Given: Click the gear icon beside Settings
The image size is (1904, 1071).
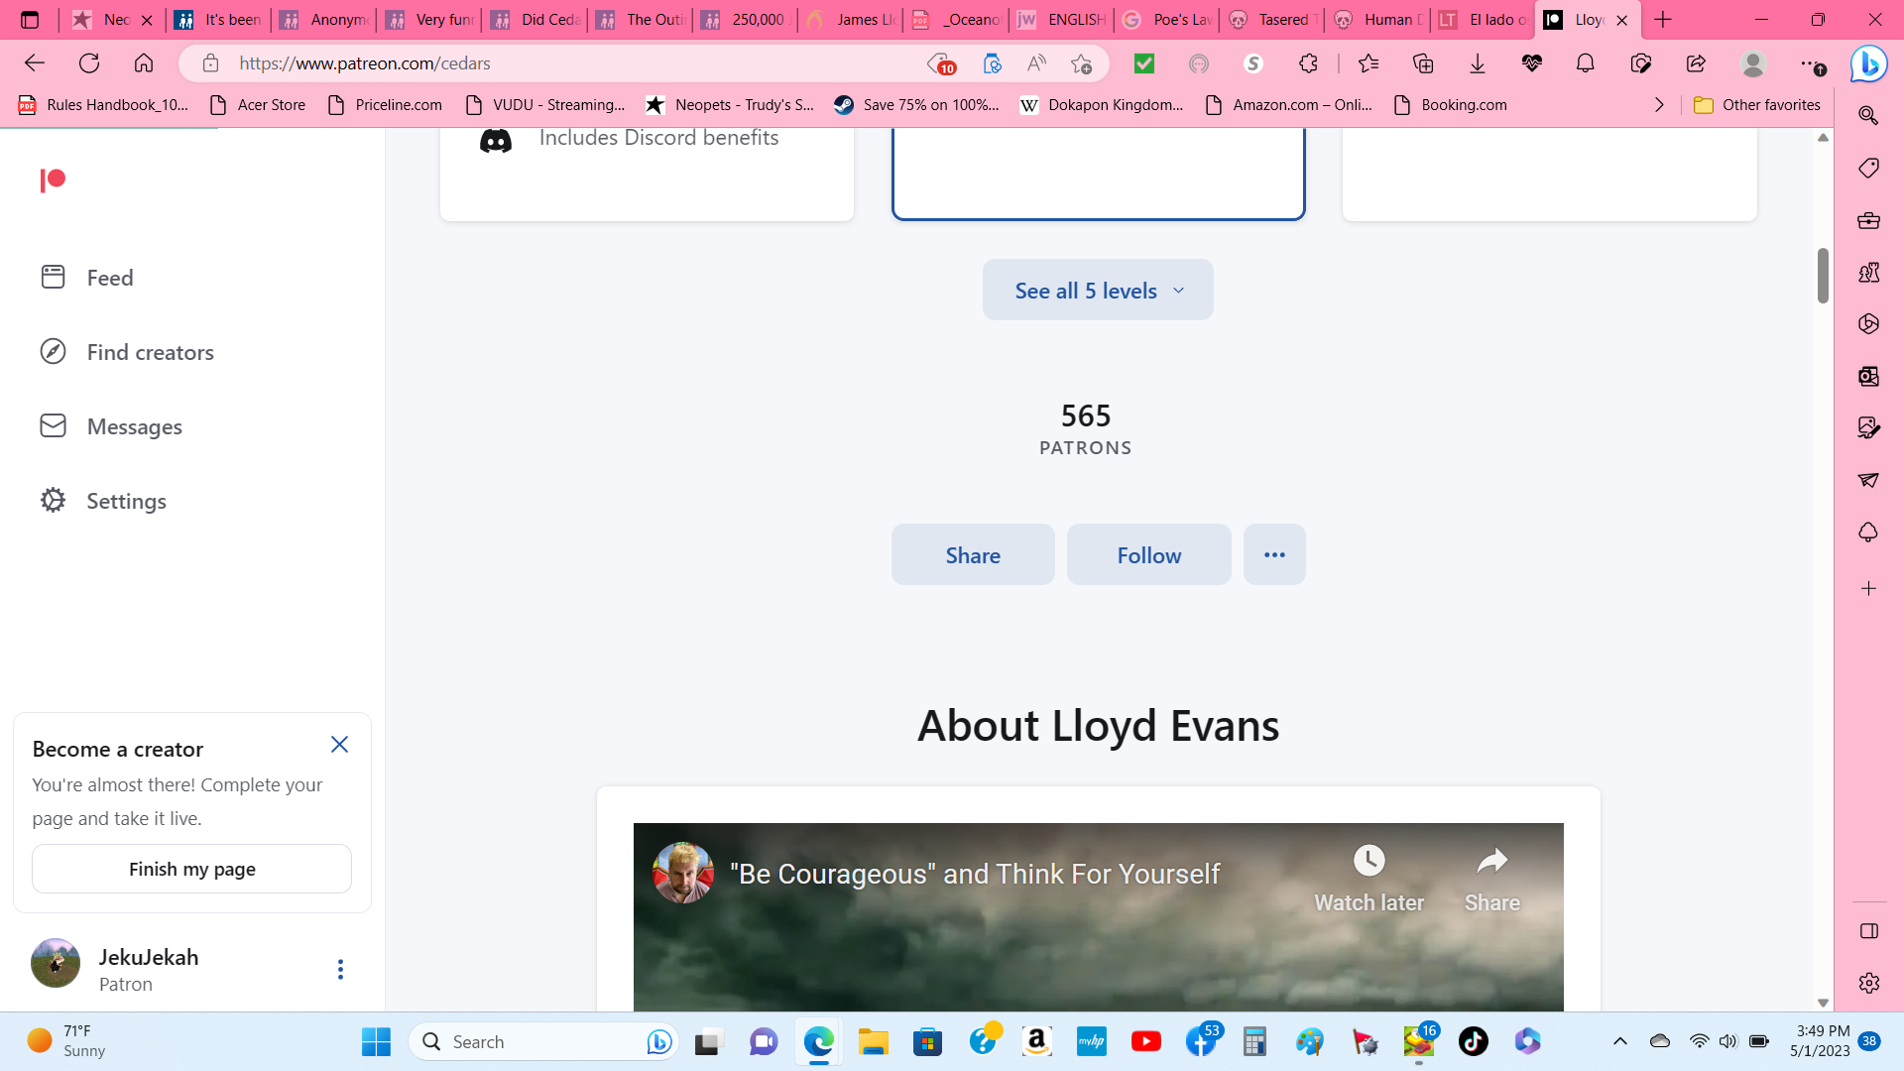Looking at the screenshot, I should (53, 500).
